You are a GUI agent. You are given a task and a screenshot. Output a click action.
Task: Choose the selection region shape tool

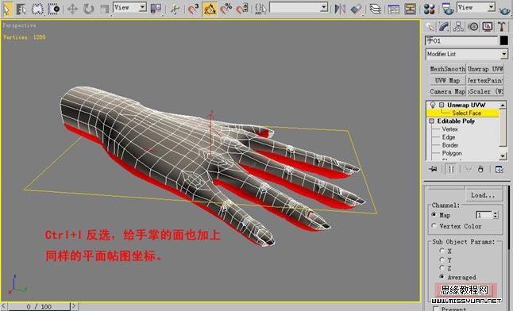[37, 9]
